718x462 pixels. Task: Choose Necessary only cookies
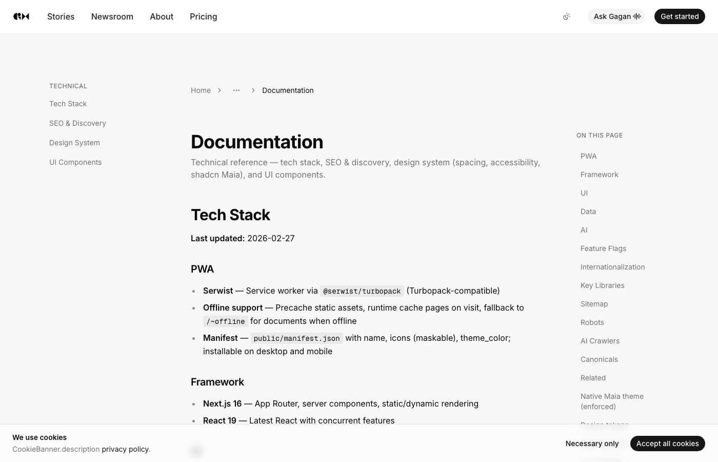[x=592, y=443]
